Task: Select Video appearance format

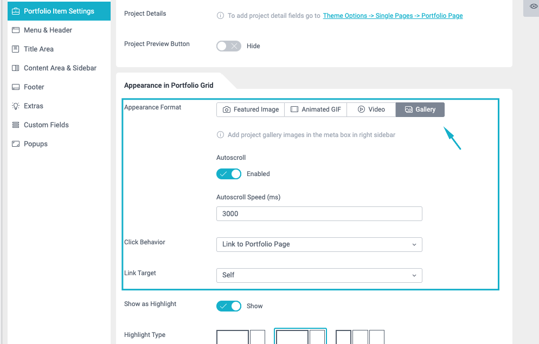Action: 371,109
